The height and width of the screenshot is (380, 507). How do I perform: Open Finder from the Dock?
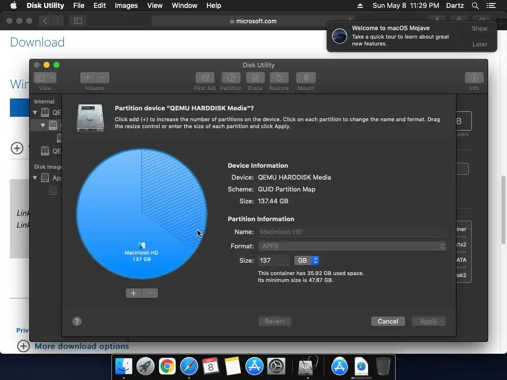pos(124,367)
